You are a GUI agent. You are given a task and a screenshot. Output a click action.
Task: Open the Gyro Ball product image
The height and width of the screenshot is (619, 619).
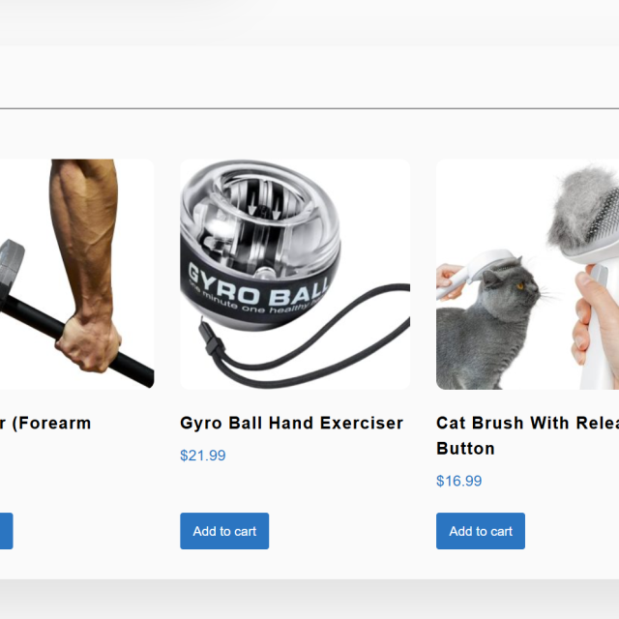tap(295, 275)
